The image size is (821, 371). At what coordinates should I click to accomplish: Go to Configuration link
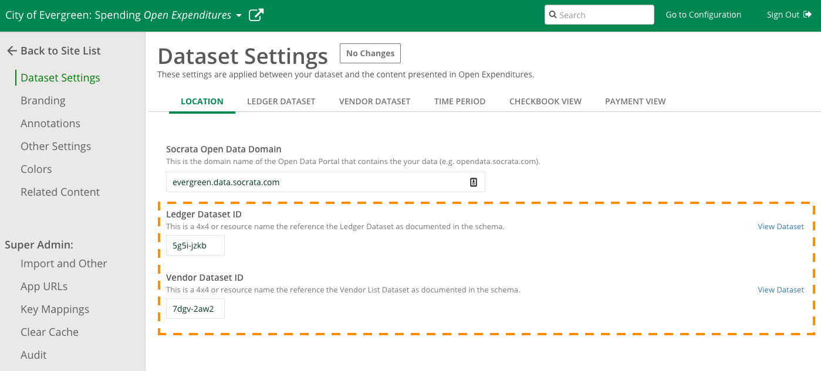click(x=703, y=15)
